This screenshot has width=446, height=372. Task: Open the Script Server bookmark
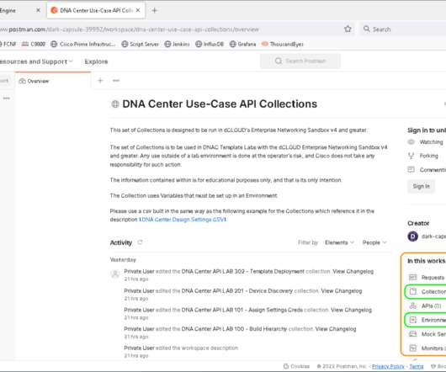tap(140, 44)
